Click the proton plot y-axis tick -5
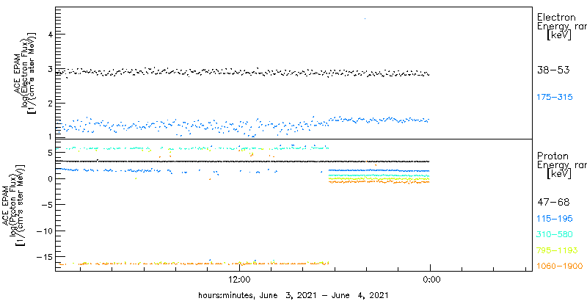The image size is (587, 301). point(48,205)
